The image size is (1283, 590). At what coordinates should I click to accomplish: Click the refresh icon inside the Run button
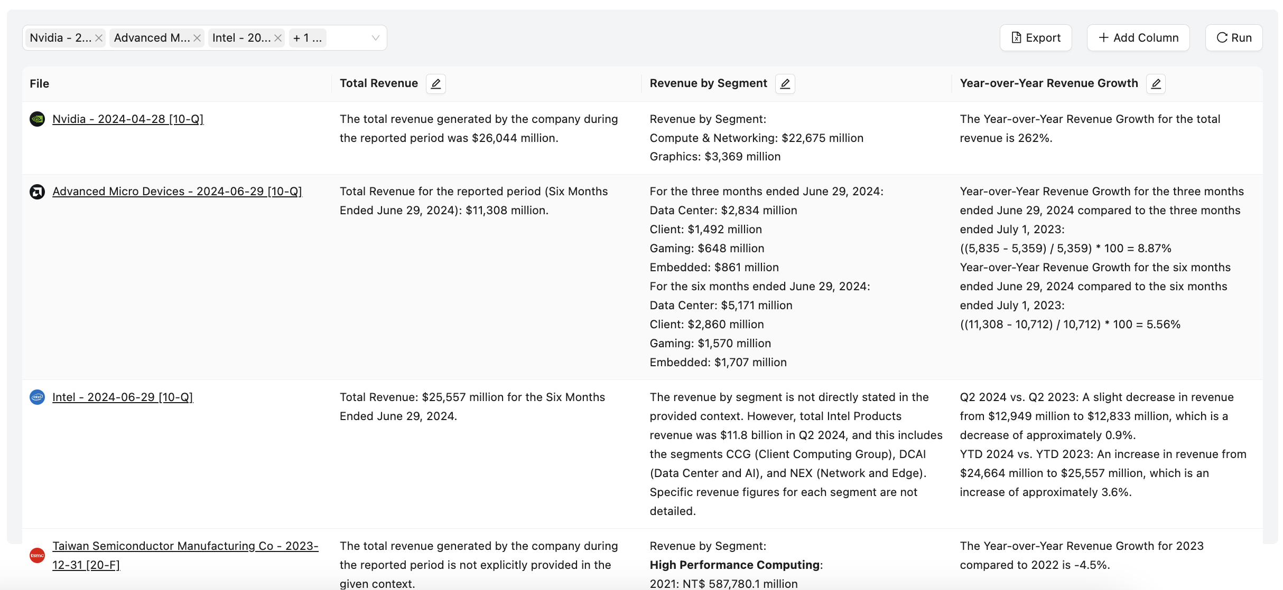[1223, 37]
